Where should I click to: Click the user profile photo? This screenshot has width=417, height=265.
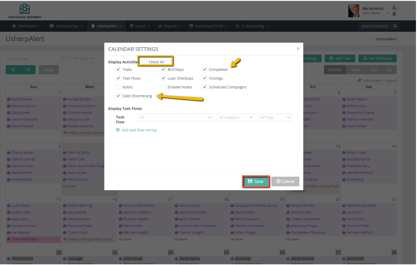(354, 11)
